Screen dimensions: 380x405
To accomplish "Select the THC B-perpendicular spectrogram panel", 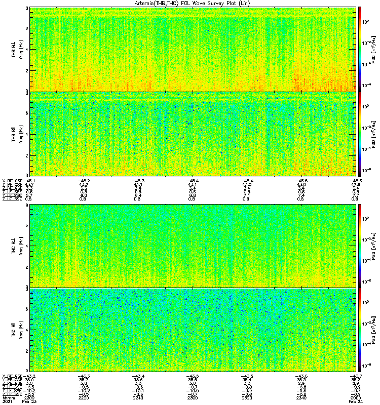I will (x=193, y=246).
